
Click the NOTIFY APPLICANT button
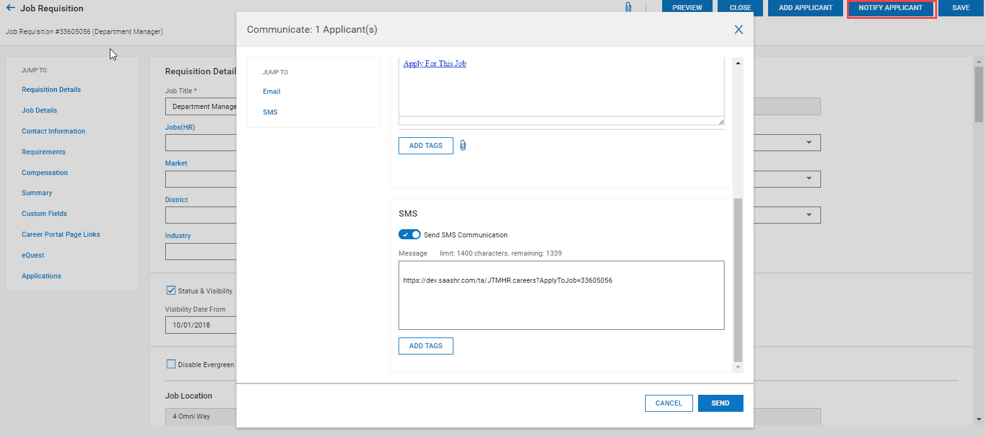[890, 8]
